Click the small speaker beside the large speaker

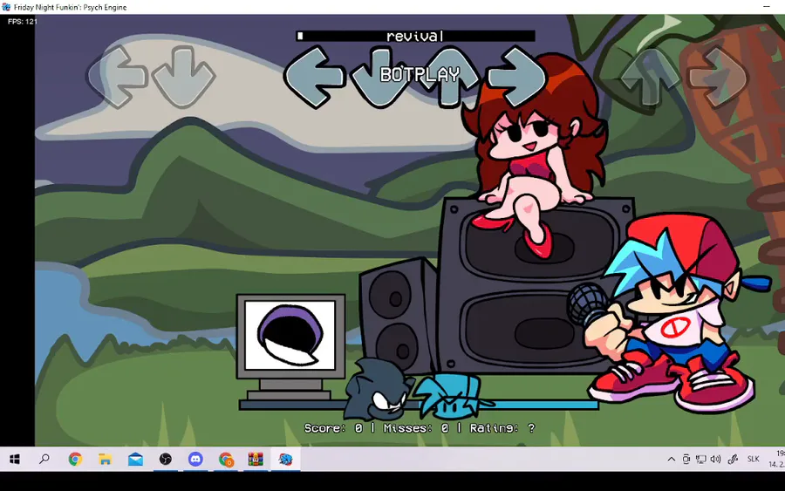pos(398,316)
